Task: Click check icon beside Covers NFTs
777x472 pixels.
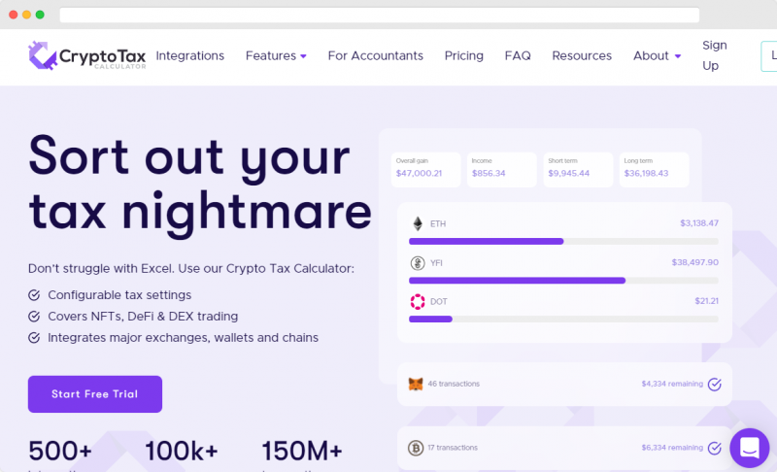Action: pos(34,317)
